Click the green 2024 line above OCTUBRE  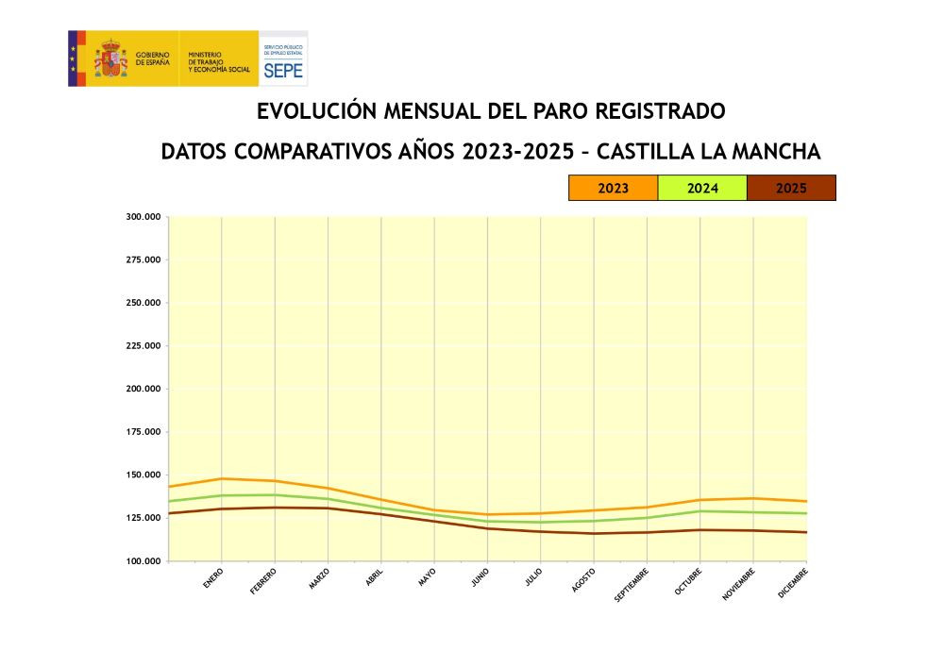[x=700, y=511]
